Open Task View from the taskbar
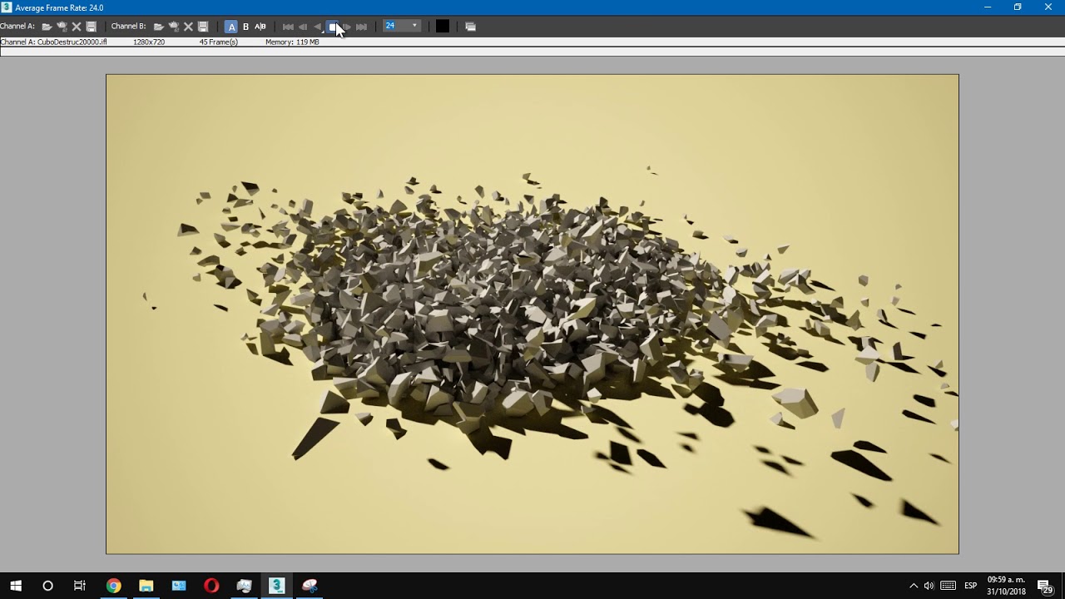The width and height of the screenshot is (1065, 599). coord(79,586)
